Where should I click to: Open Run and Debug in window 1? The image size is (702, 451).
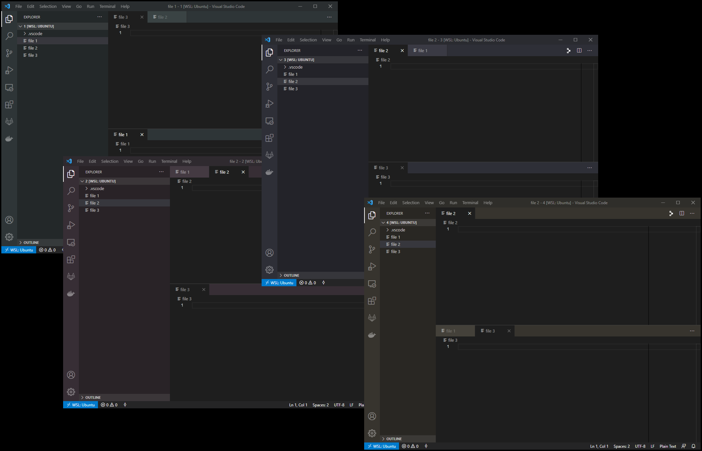(9, 70)
